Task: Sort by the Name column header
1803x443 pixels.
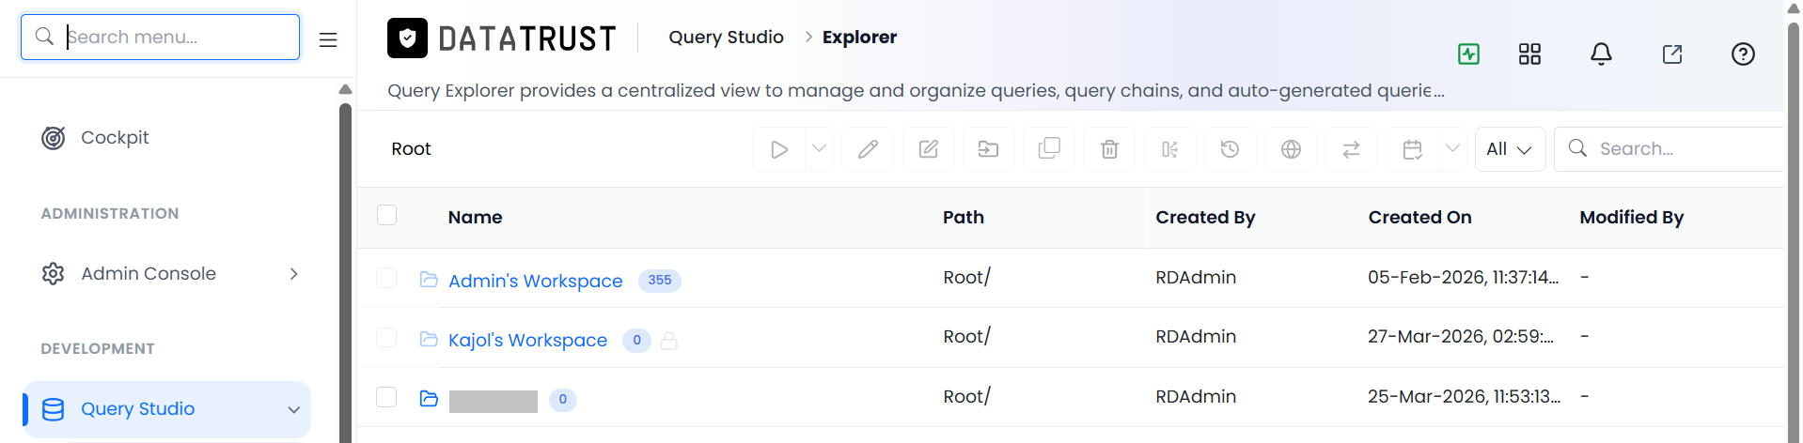Action: tap(475, 217)
